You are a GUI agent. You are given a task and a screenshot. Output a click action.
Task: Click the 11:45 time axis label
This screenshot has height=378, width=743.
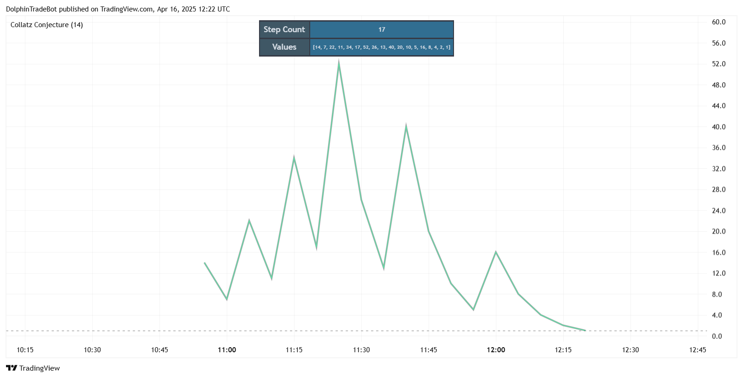(x=429, y=350)
